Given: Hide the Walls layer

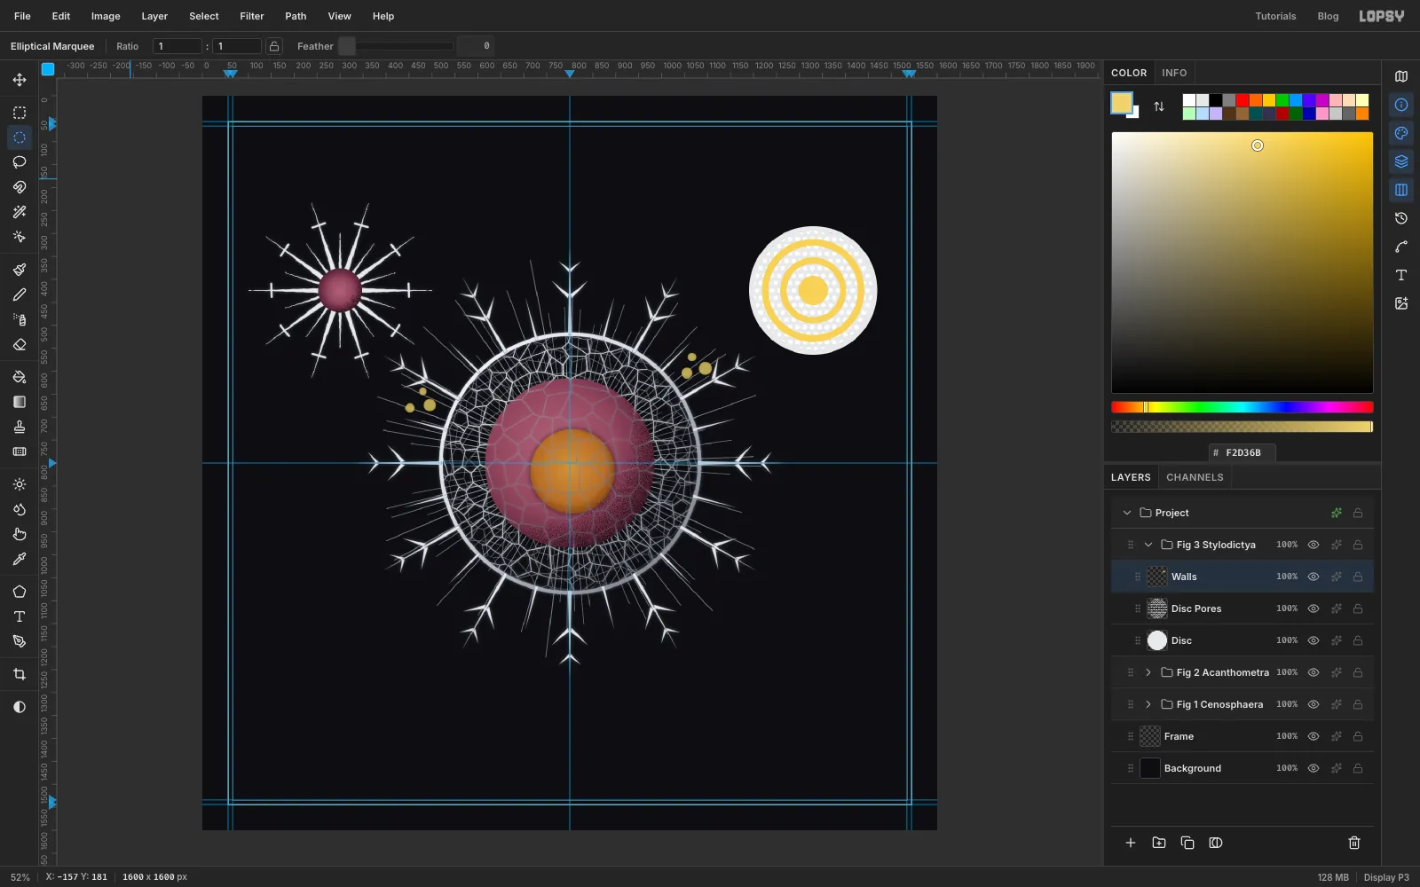Looking at the screenshot, I should pyautogui.click(x=1313, y=577).
